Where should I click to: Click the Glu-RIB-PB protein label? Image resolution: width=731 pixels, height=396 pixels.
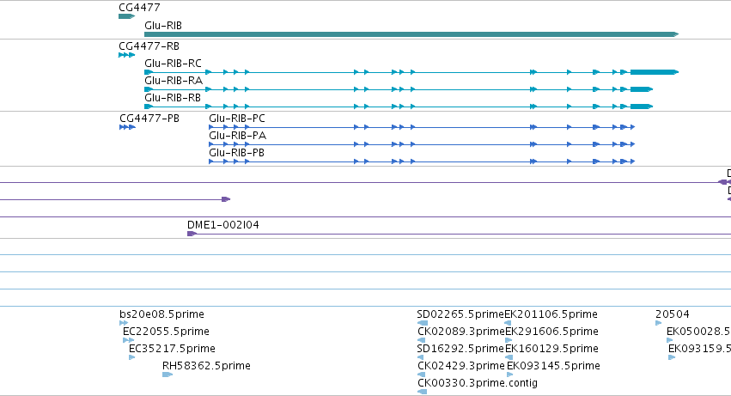[236, 153]
